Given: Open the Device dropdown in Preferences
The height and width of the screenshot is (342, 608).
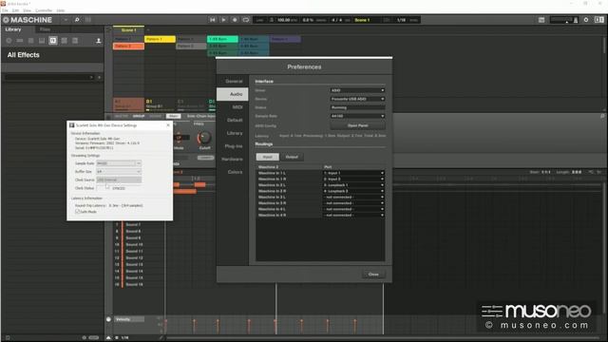Looking at the screenshot, I should click(357, 99).
